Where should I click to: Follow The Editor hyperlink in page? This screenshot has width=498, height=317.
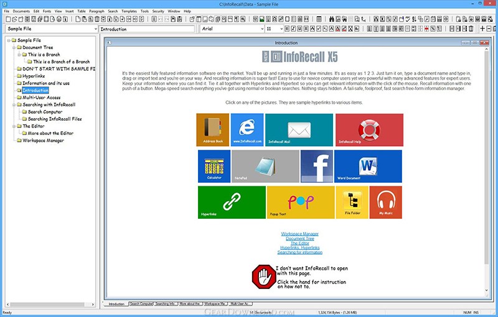coord(300,243)
